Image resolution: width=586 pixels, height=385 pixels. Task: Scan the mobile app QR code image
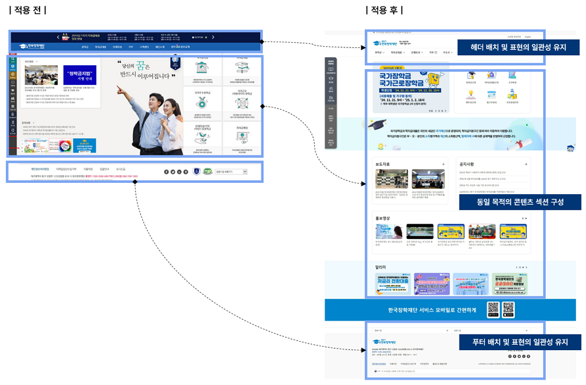494,307
